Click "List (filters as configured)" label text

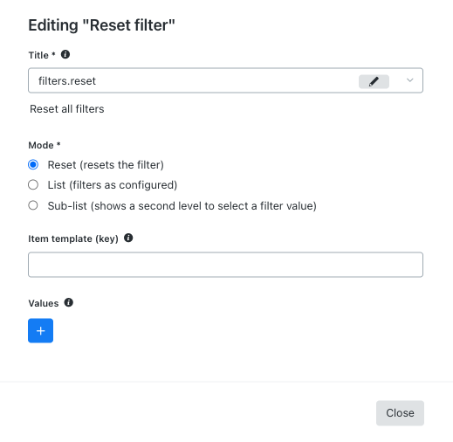point(113,185)
